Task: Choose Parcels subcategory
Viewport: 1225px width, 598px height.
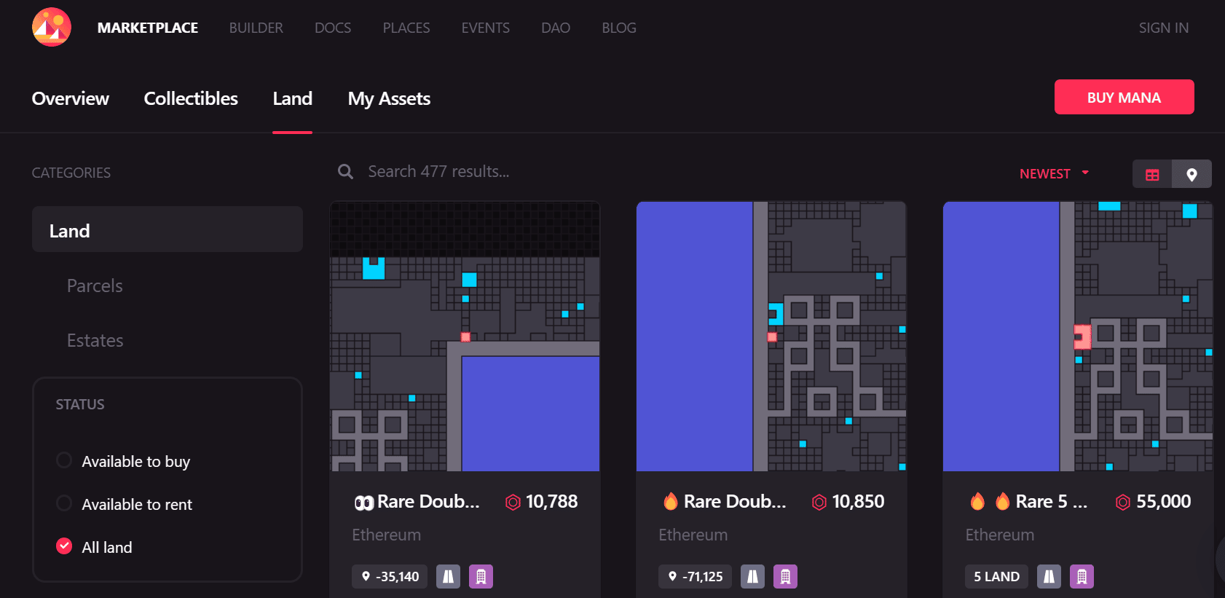Action: coord(95,286)
